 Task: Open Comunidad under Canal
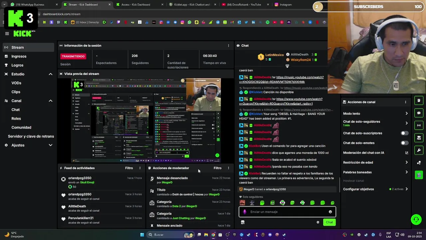21,127
